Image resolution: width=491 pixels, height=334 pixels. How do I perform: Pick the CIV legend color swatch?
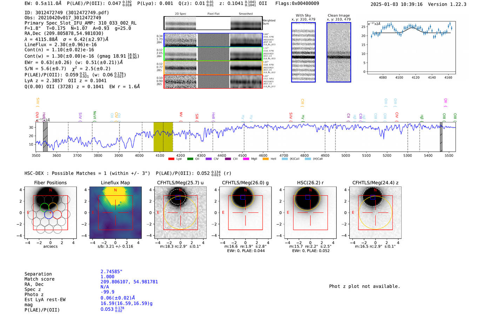(209, 159)
